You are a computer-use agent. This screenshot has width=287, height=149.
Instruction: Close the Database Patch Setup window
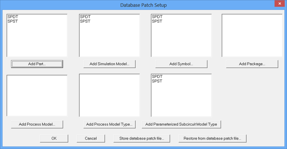279,4
